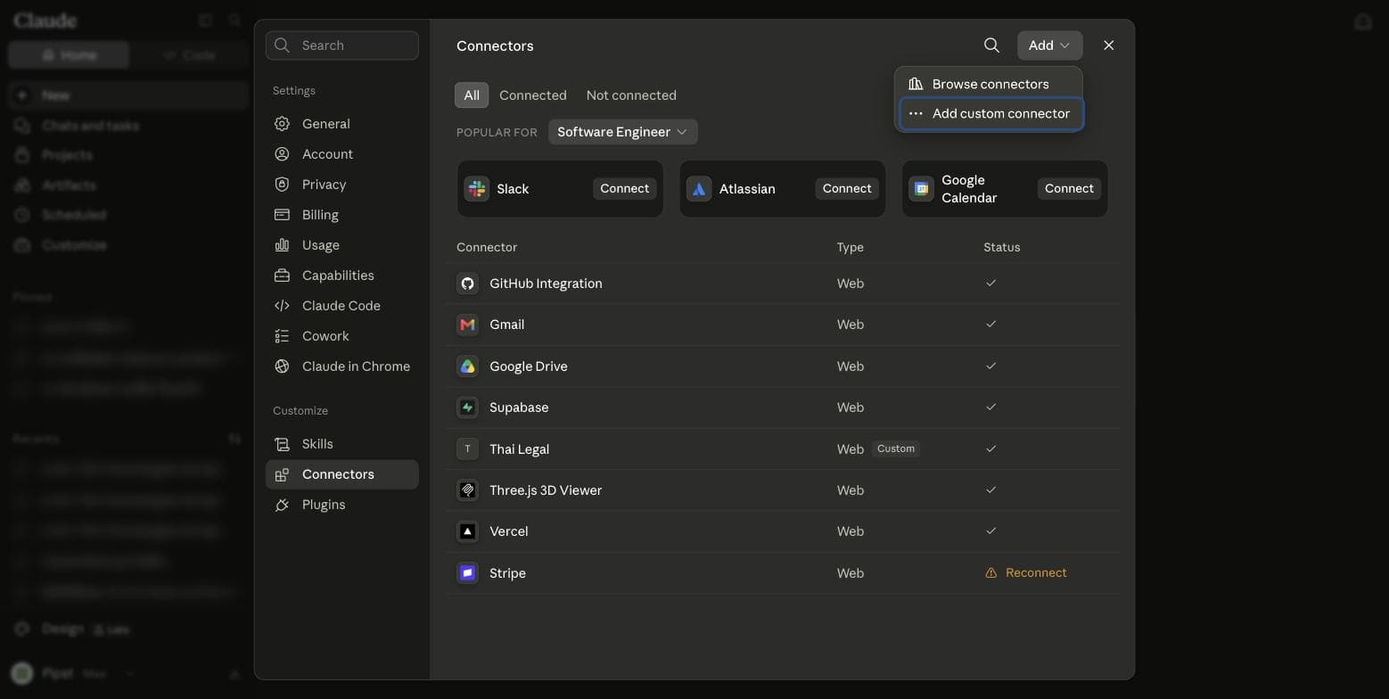Viewport: 1389px width, 699px height.
Task: Click the Slack logo icon
Action: (x=477, y=189)
